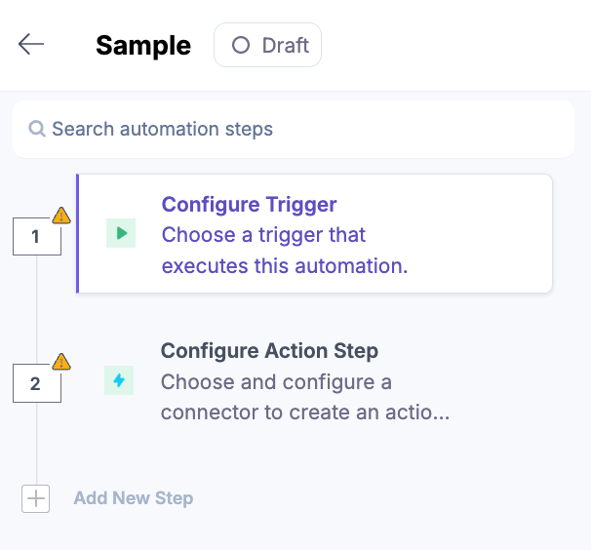Click the green play trigger icon
Image resolution: width=591 pixels, height=550 pixels.
(121, 234)
